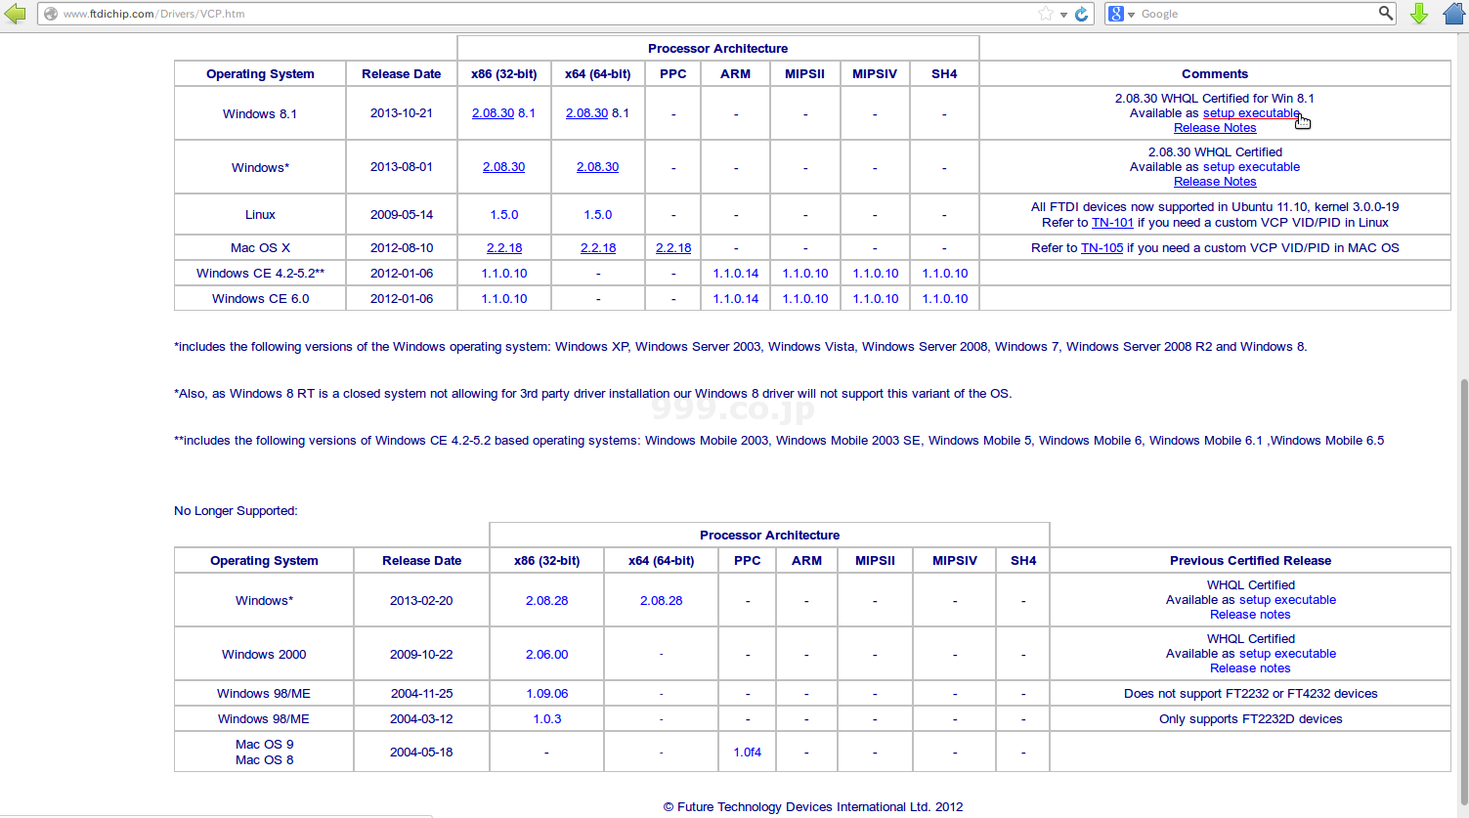Click 'Only supports FT2232D devices' comment
Image resolution: width=1469 pixels, height=818 pixels.
point(1250,719)
